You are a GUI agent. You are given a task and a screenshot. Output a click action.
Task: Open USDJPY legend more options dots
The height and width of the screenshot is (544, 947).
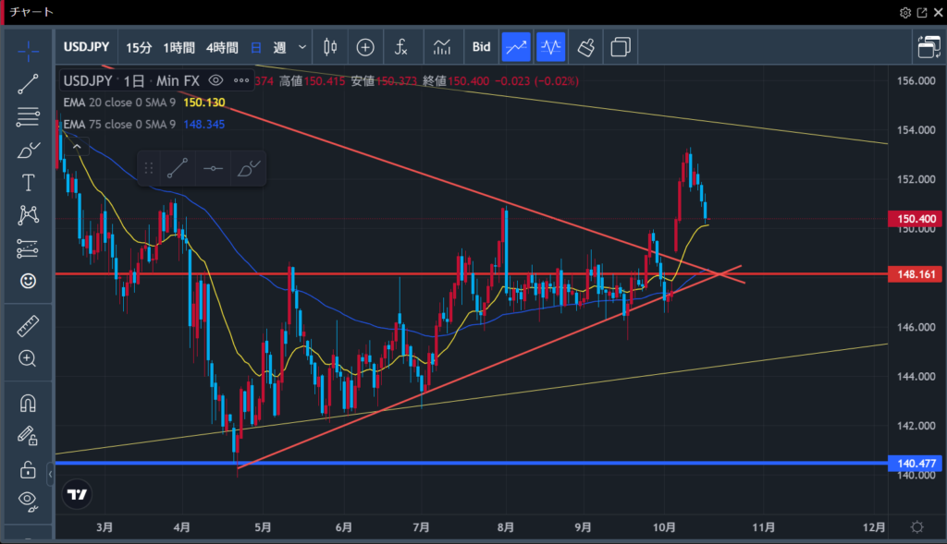pos(241,80)
